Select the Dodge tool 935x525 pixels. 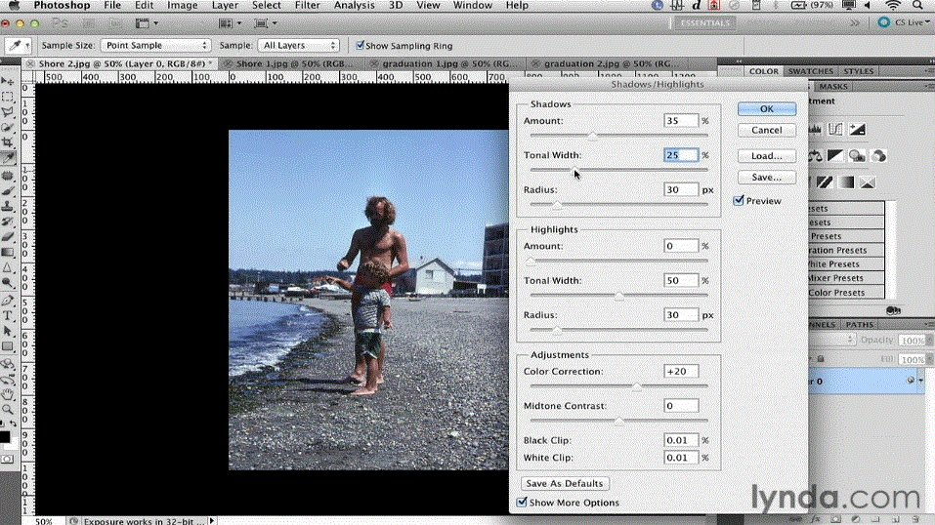pos(8,284)
